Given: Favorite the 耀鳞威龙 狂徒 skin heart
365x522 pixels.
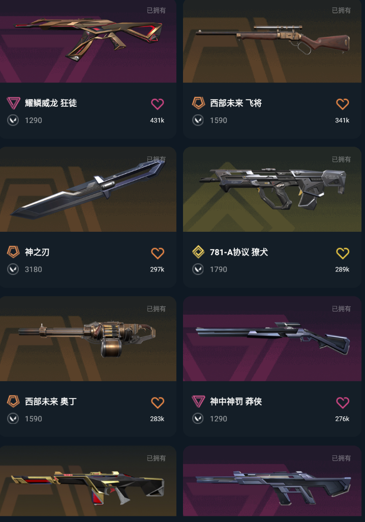Looking at the screenshot, I should (157, 104).
